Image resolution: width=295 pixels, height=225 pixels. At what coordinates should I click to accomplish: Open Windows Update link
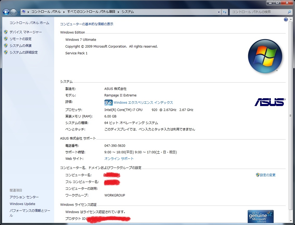22,204
